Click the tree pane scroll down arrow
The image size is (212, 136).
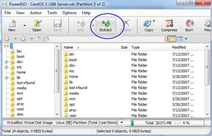pos(57,115)
